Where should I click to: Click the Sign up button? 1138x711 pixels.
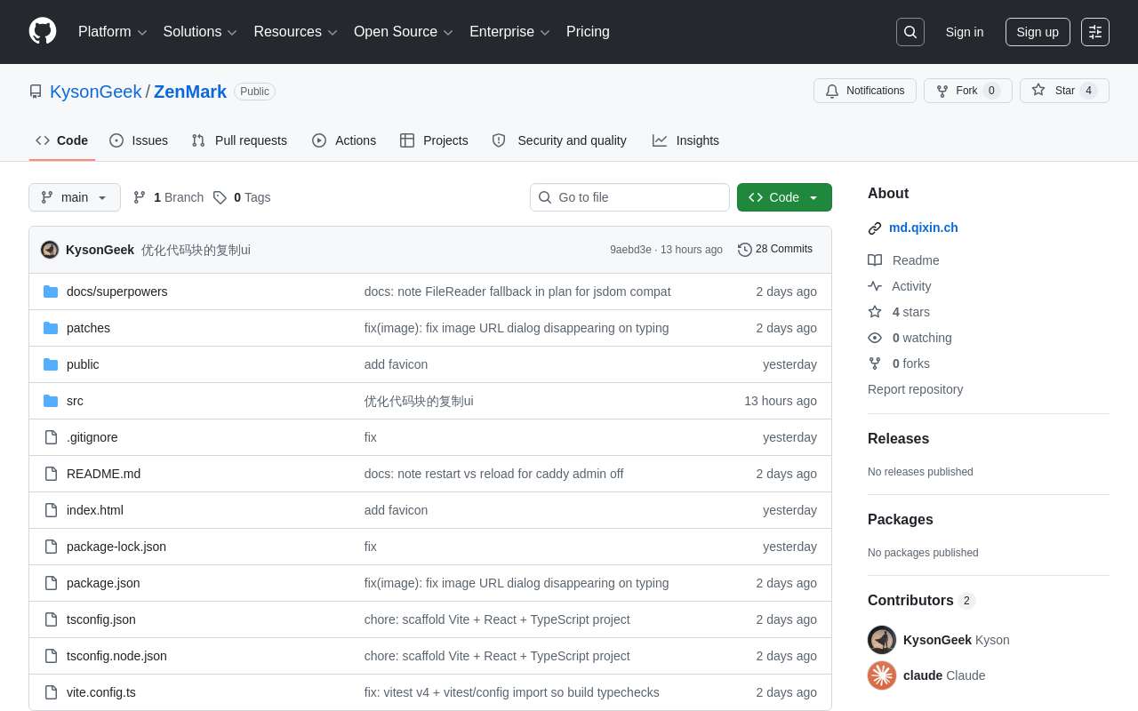coord(1038,32)
